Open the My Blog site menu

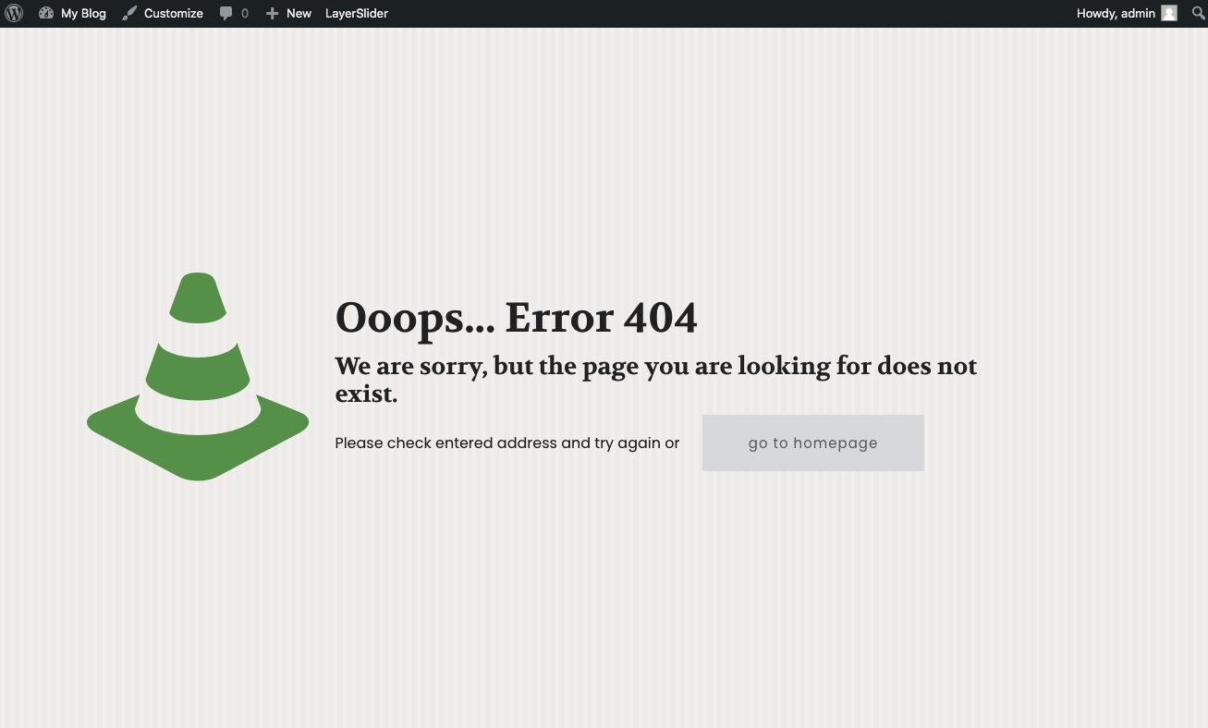pyautogui.click(x=72, y=13)
